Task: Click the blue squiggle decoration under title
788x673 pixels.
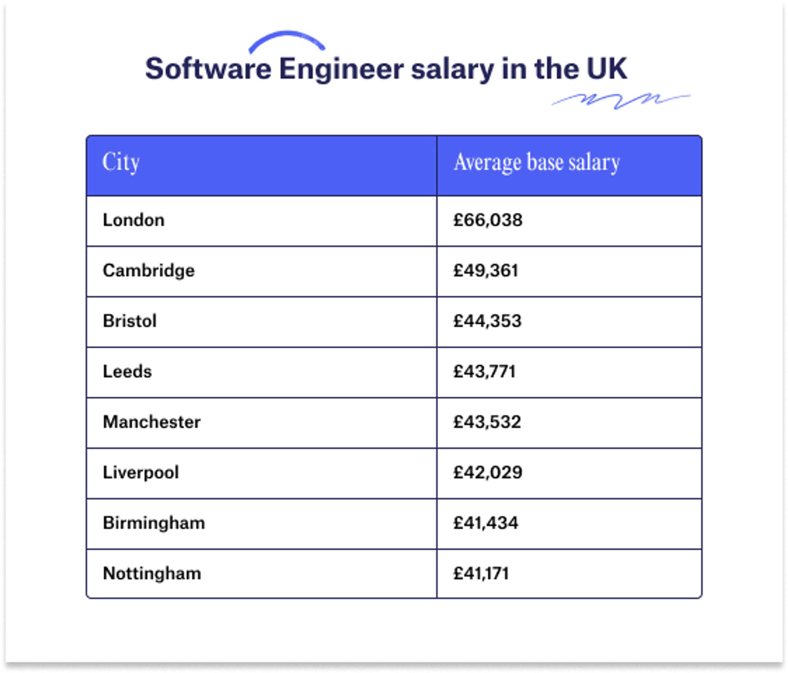Action: tap(621, 100)
